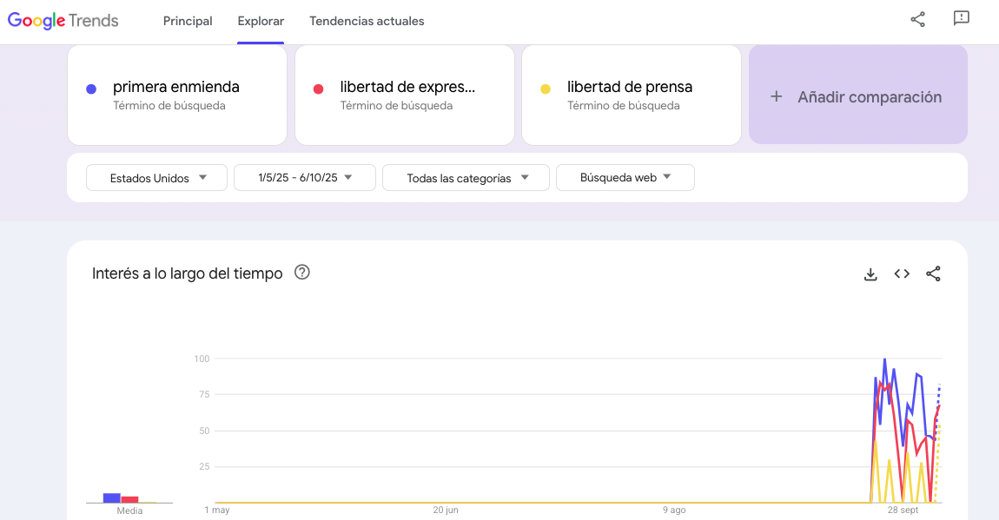
Task: Select the Explorar tab
Action: [x=261, y=21]
